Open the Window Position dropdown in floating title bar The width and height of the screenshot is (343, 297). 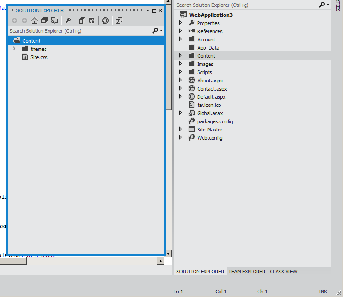[x=148, y=10]
